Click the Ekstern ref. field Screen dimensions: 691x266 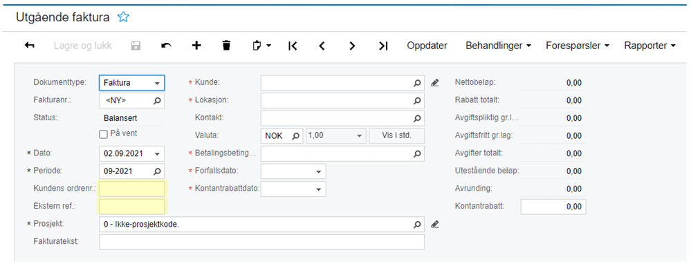tap(131, 207)
